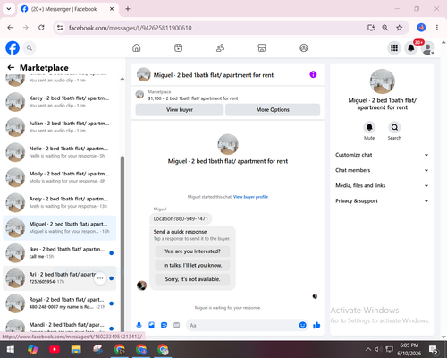The height and width of the screenshot is (358, 447).
Task: Open Julian's apartment conversation
Action: (60, 127)
